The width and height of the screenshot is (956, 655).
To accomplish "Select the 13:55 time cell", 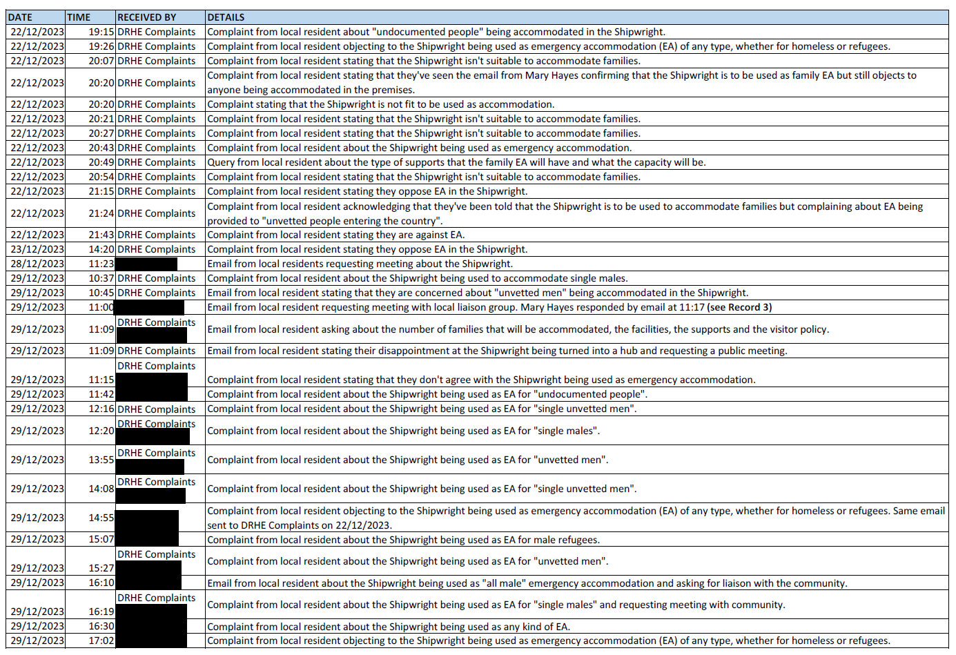I will pyautogui.click(x=90, y=460).
